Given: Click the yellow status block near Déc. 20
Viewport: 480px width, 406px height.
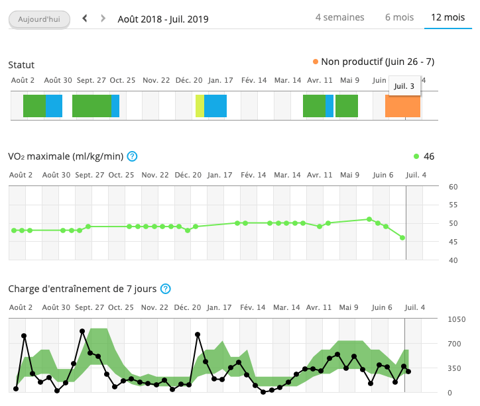Looking at the screenshot, I should 200,106.
